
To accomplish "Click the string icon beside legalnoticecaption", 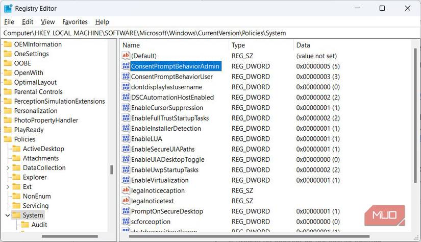I will point(126,190).
